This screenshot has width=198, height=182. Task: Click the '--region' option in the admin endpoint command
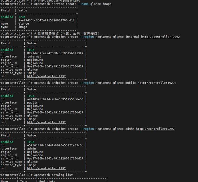87,129
